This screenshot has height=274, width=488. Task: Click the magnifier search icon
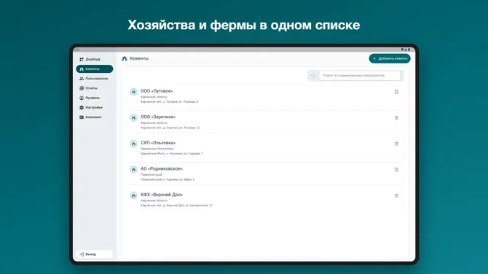[313, 76]
